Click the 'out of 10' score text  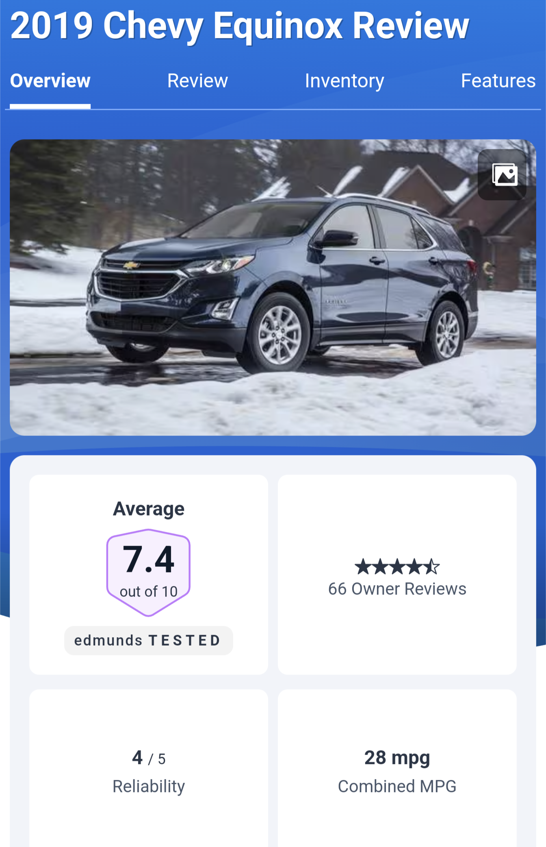(x=149, y=592)
